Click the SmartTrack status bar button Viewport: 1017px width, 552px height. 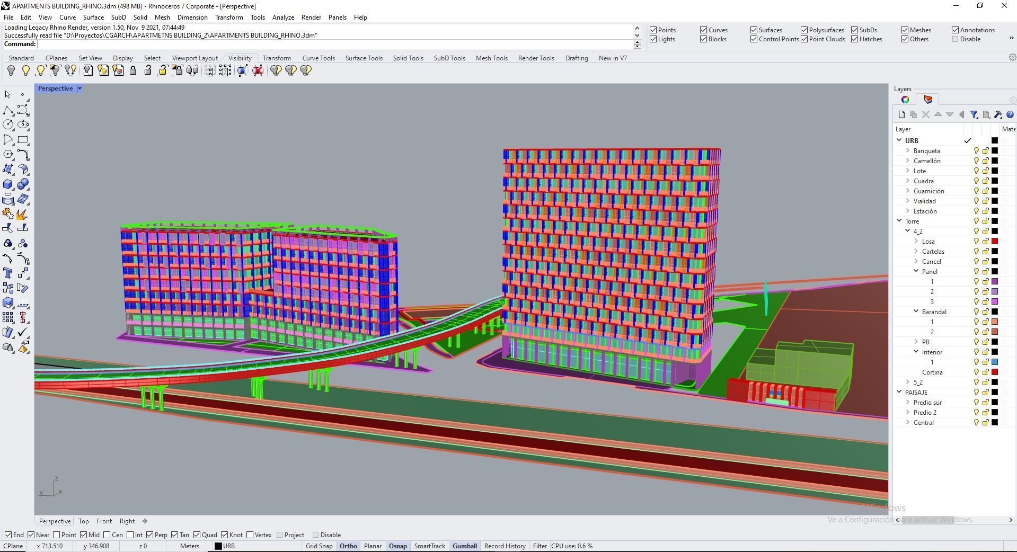[429, 546]
